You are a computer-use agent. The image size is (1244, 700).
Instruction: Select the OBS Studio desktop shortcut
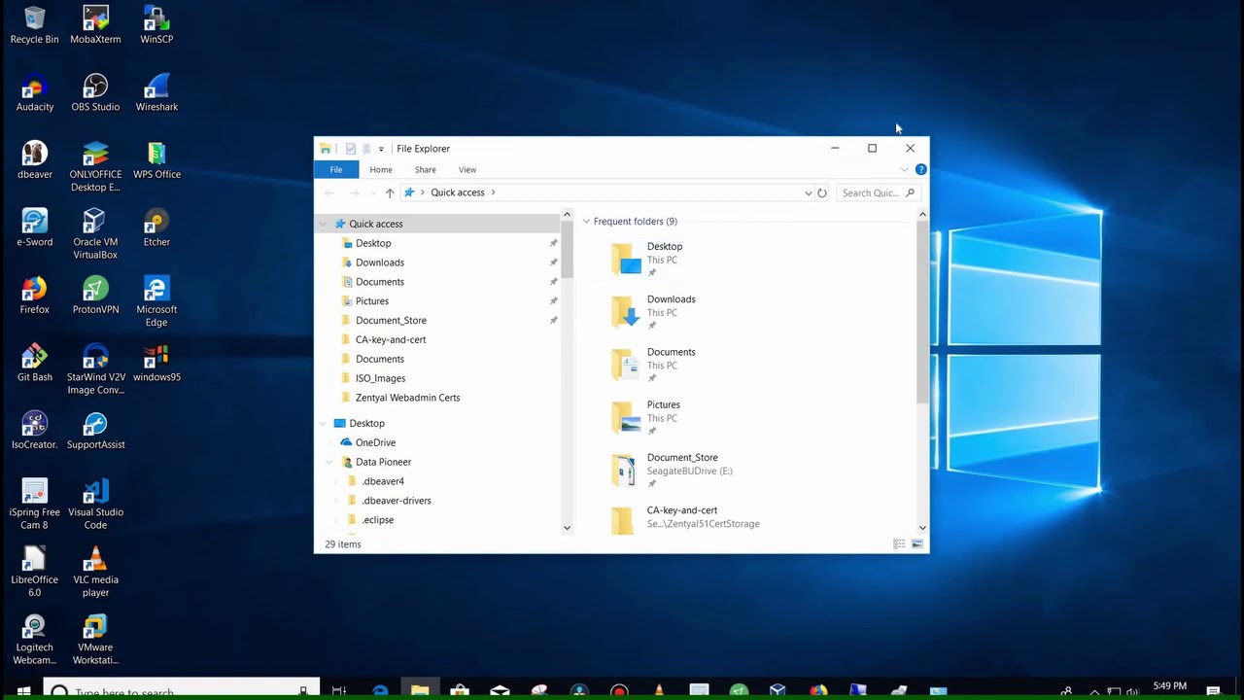[x=95, y=92]
